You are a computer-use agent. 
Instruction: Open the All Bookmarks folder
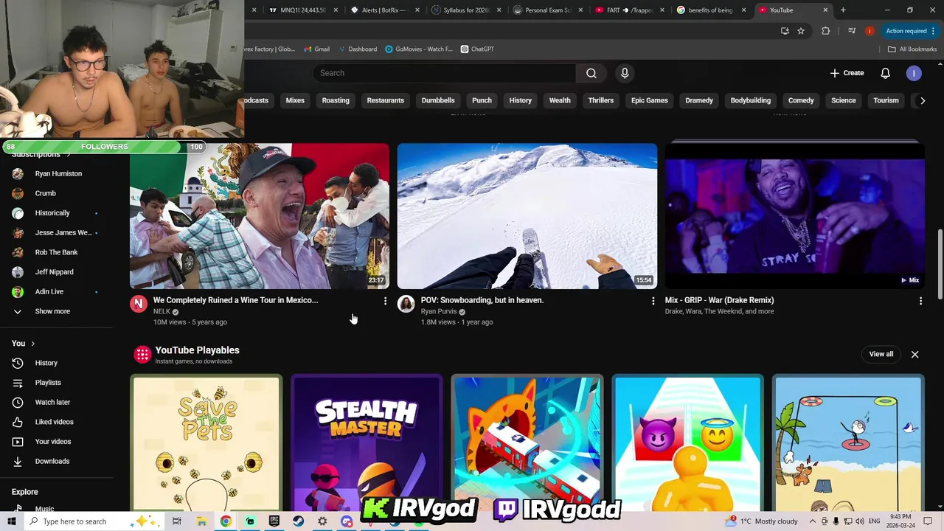(912, 49)
